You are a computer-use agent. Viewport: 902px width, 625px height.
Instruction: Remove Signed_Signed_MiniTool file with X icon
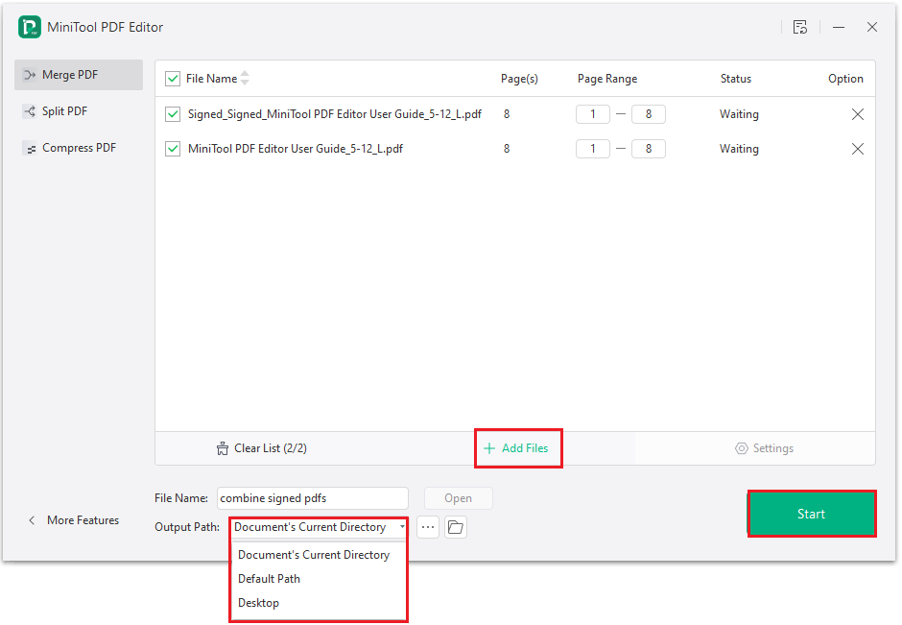pyautogui.click(x=858, y=114)
